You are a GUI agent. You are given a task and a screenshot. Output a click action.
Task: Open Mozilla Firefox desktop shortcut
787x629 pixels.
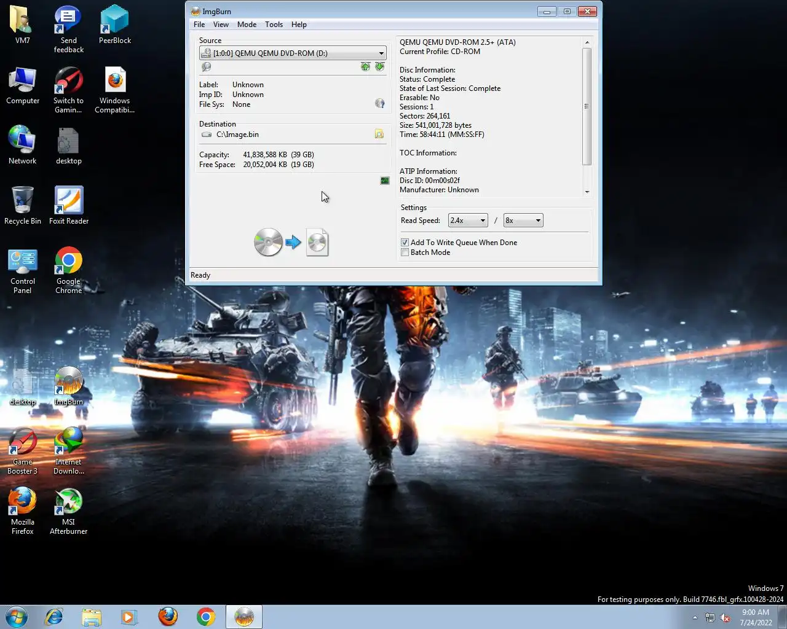tap(22, 511)
